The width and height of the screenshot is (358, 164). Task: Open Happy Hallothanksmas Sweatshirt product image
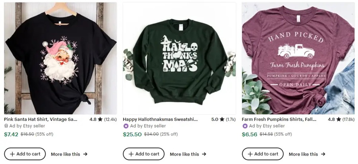pos(179,58)
